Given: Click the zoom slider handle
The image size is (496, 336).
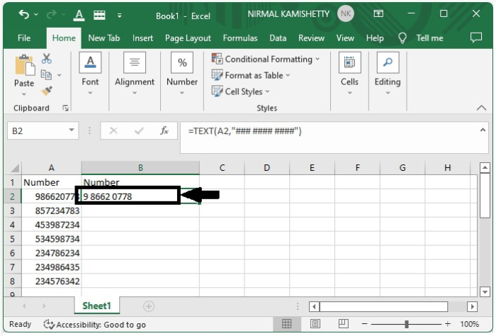Looking at the screenshot, I should click(x=407, y=324).
